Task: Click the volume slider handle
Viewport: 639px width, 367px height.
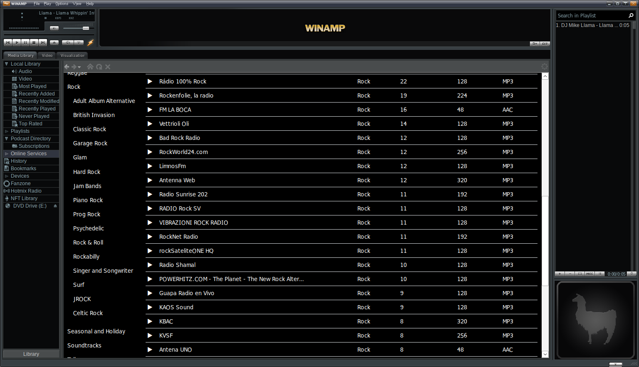Action: pyautogui.click(x=86, y=28)
